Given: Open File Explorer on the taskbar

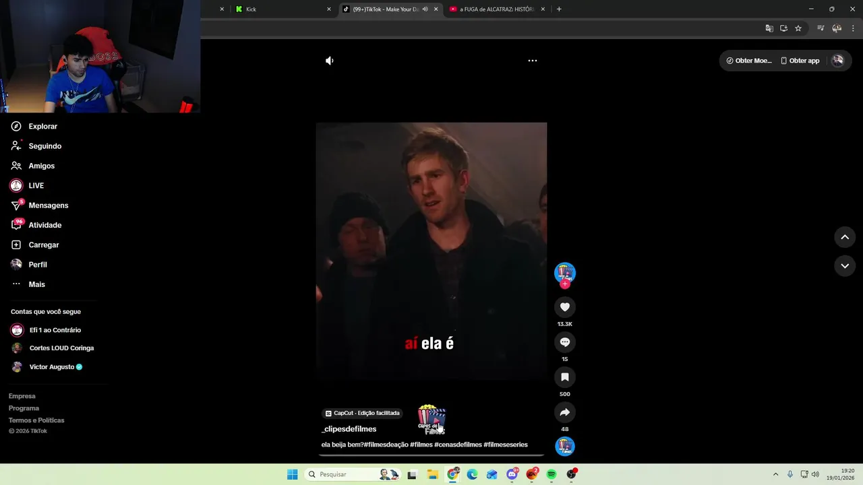Looking at the screenshot, I should point(433,475).
